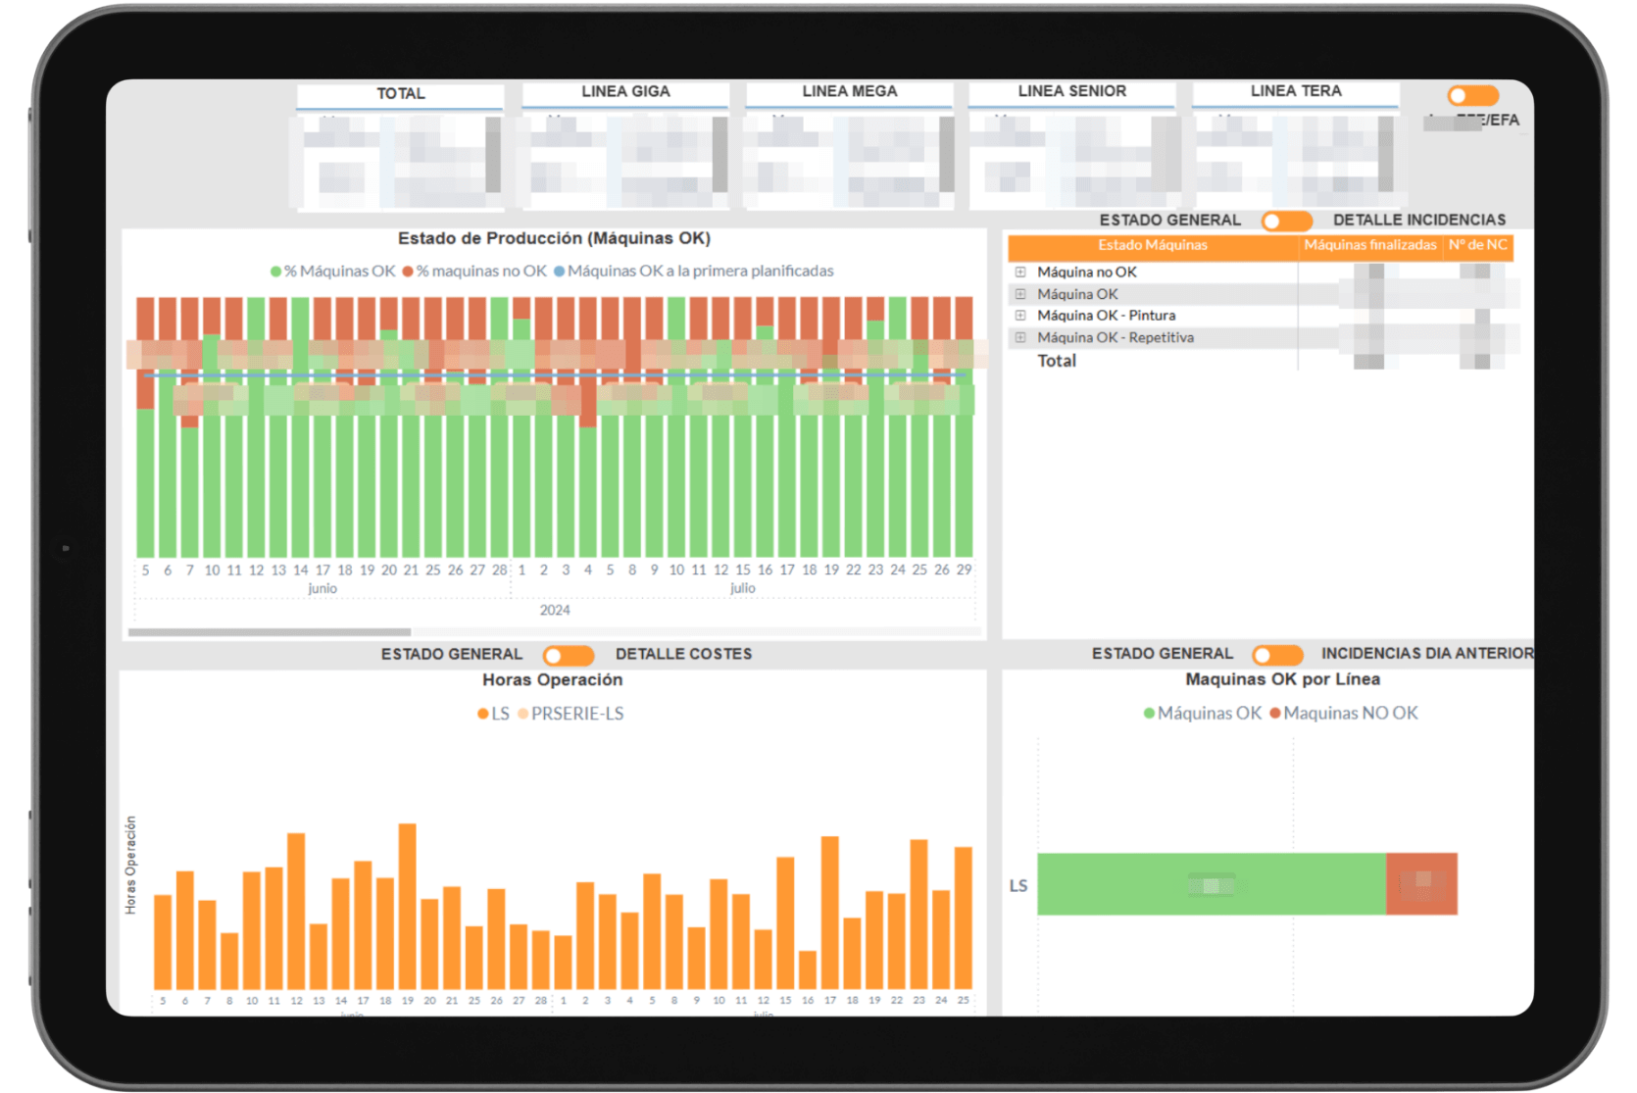
Task: Toggle Estado General to Incidencias Dia Anterior
Action: pyautogui.click(x=1277, y=654)
